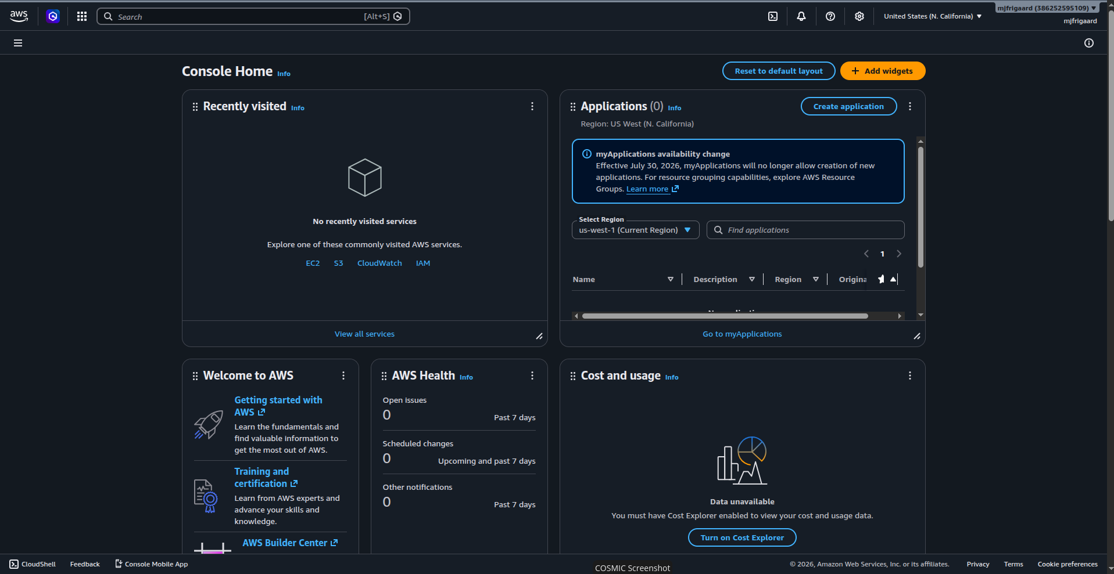Open Console Mobile App footer link
Image resolution: width=1114 pixels, height=574 pixels.
click(x=151, y=564)
